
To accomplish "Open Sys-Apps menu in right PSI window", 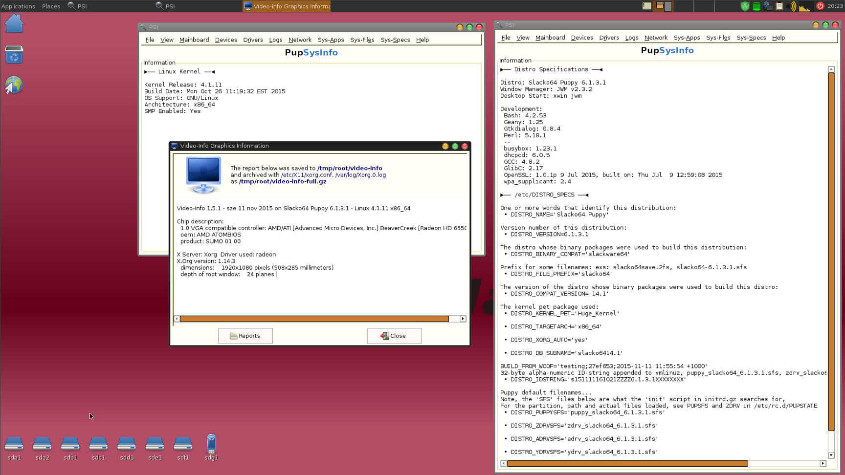I will (x=687, y=38).
